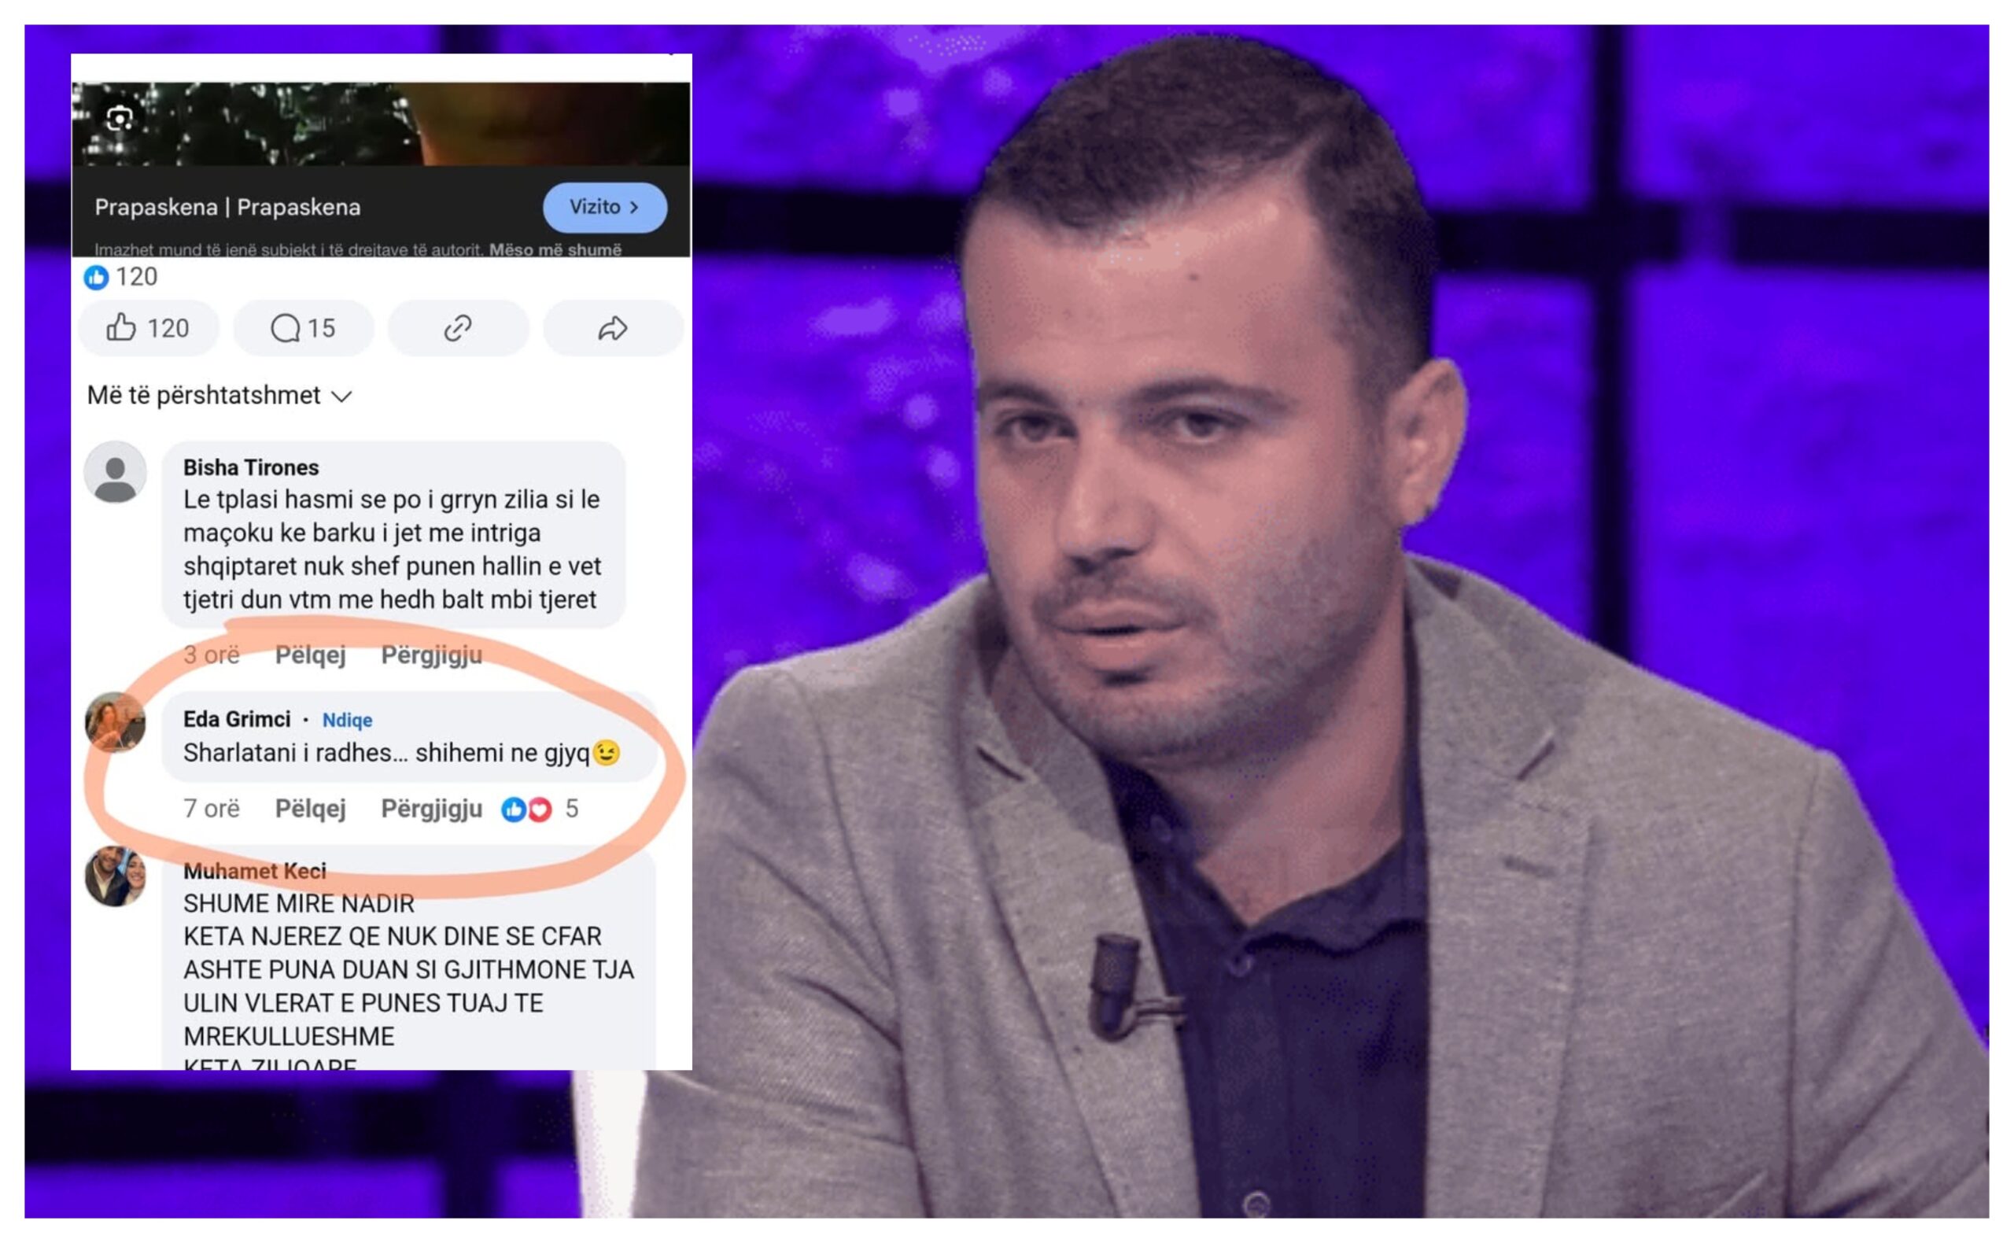The width and height of the screenshot is (2014, 1243).
Task: Click the Vizito button
Action: pos(604,207)
